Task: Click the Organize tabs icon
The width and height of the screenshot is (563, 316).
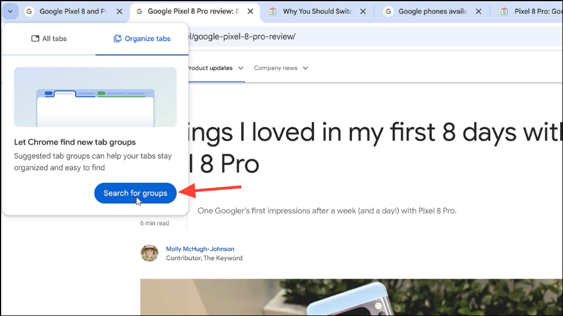Action: click(x=117, y=38)
